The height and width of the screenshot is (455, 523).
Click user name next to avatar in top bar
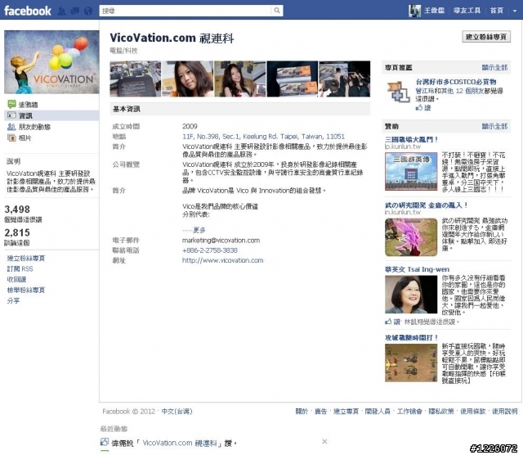tap(434, 11)
